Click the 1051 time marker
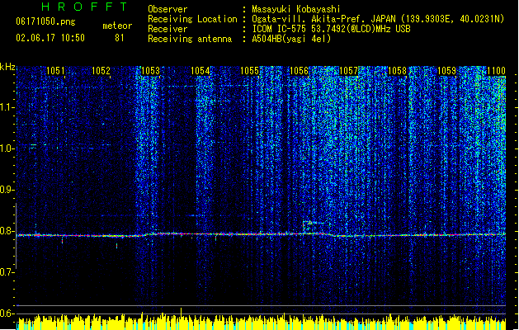Screen dimensions: 519x330 (x=55, y=71)
